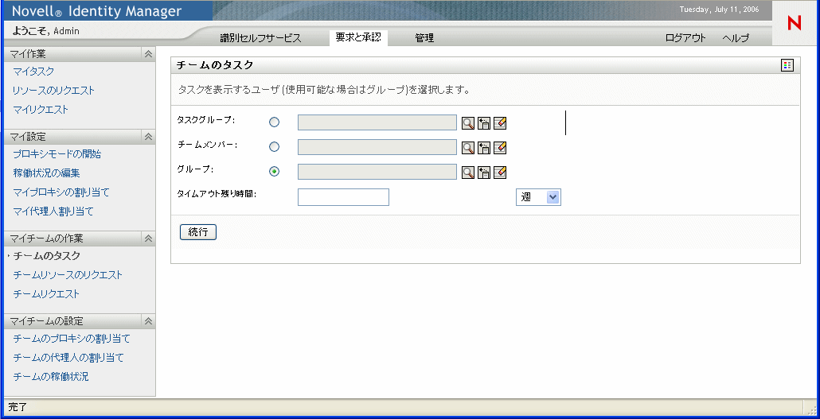Show history list for グループ field
This screenshot has width=820, height=419.
484,173
